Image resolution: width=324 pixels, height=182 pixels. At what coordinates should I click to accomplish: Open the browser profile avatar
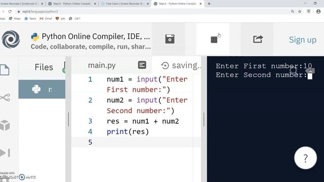318,12
